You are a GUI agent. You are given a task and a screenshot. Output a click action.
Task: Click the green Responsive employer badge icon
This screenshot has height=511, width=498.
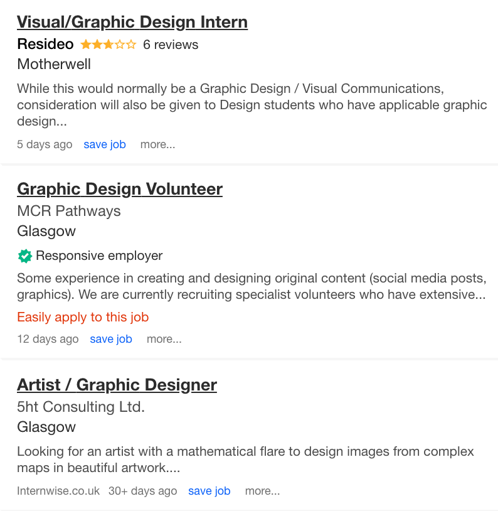tap(24, 255)
